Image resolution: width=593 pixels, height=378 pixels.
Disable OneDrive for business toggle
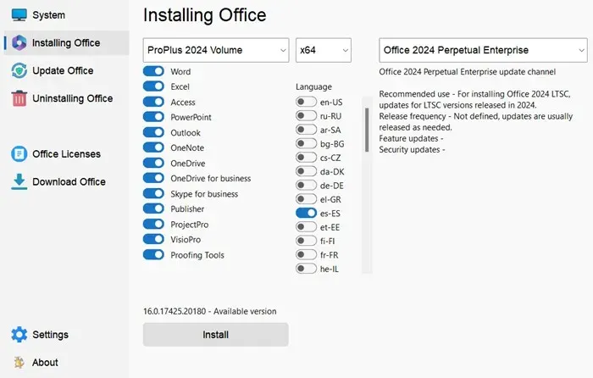(x=153, y=178)
